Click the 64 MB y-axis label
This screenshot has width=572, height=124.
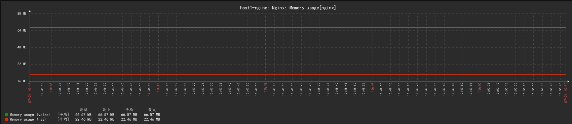click(22, 31)
